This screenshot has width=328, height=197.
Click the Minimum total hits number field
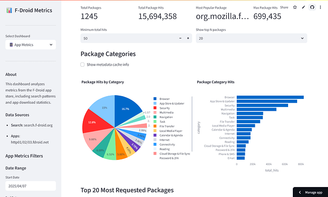click(x=128, y=38)
